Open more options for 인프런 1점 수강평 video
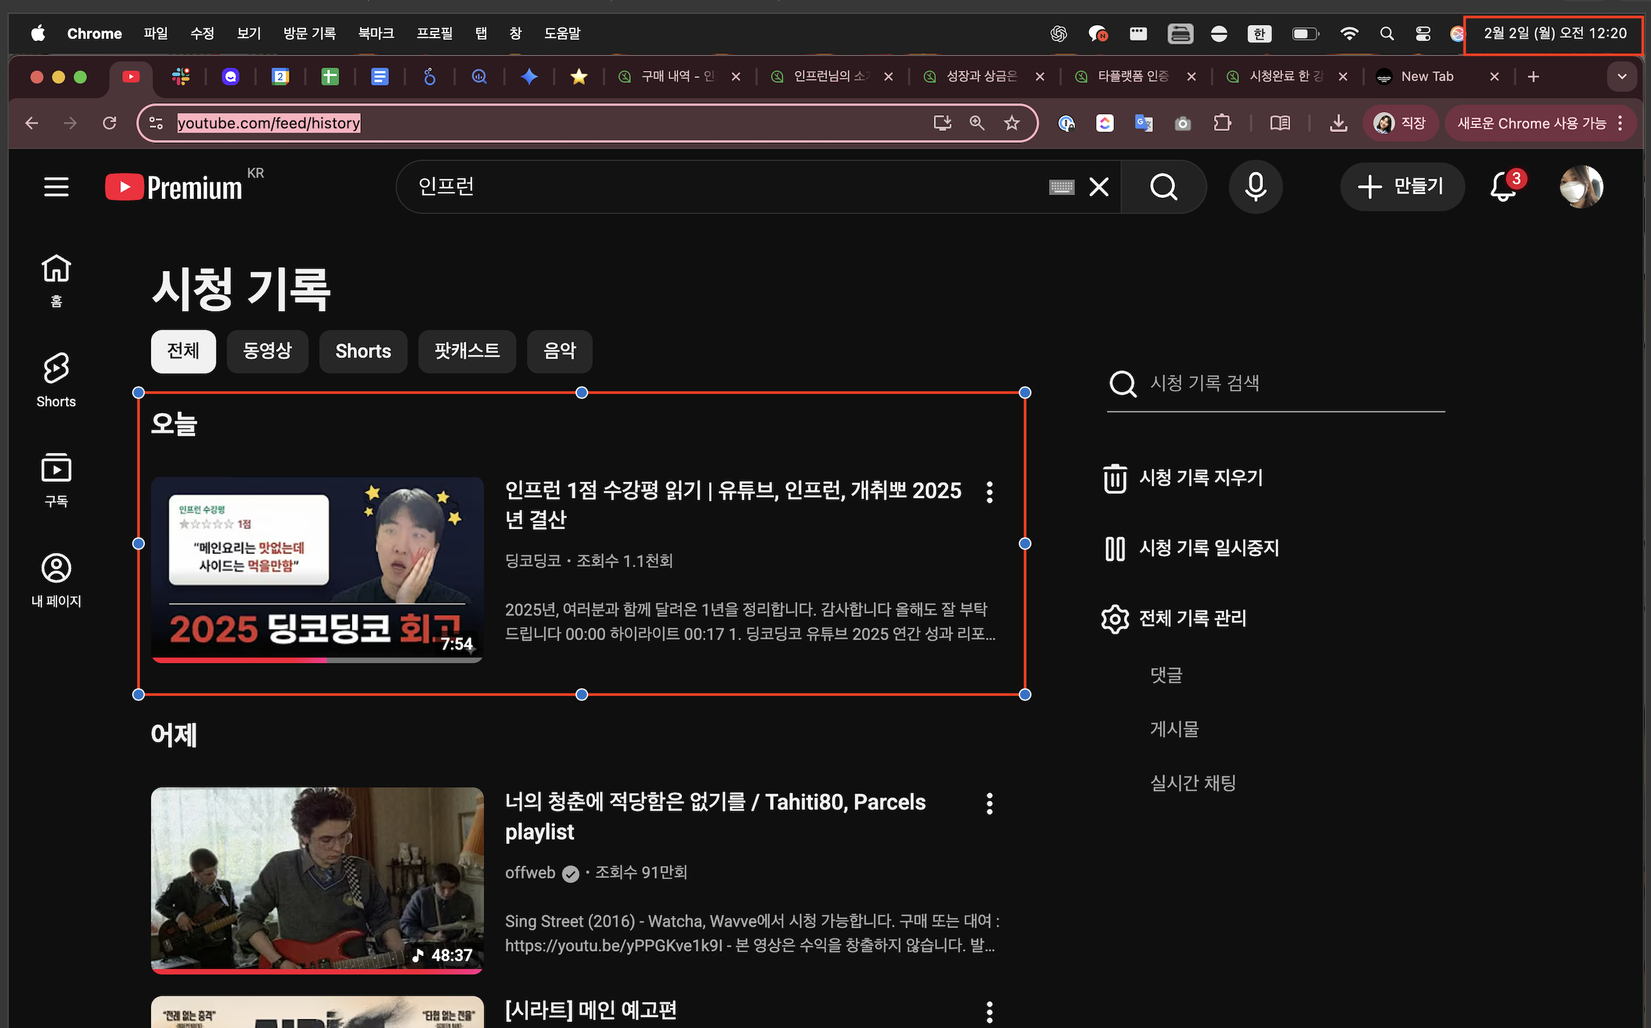The width and height of the screenshot is (1651, 1028). pyautogui.click(x=989, y=491)
